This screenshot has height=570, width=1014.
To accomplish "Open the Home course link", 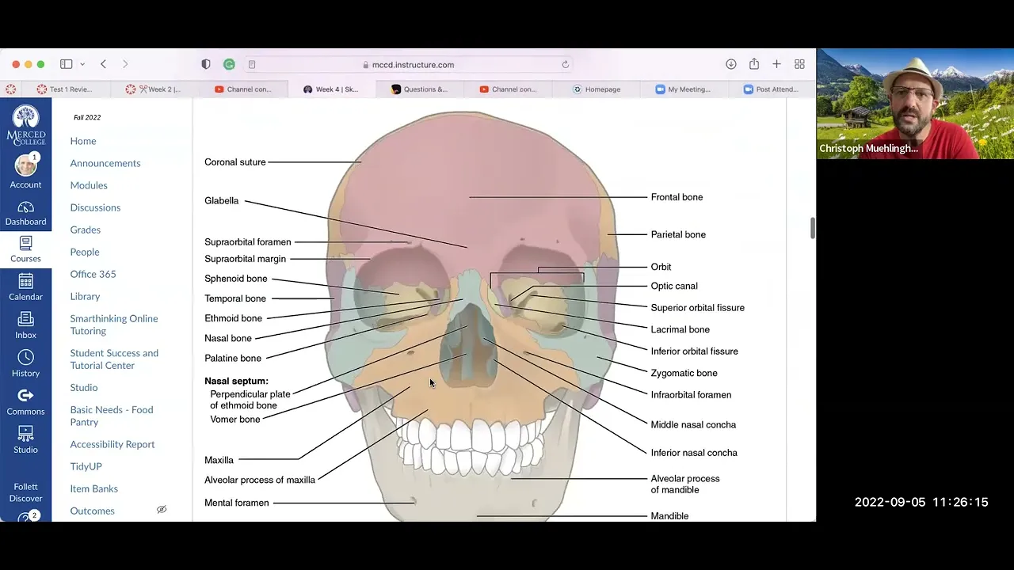I will coord(83,141).
